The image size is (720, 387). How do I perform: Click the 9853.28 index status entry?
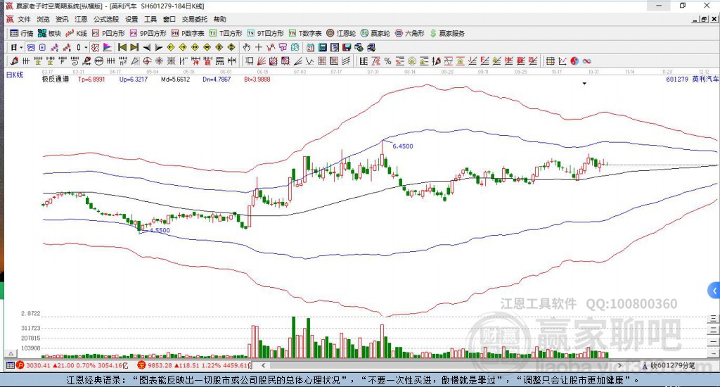pos(195,365)
